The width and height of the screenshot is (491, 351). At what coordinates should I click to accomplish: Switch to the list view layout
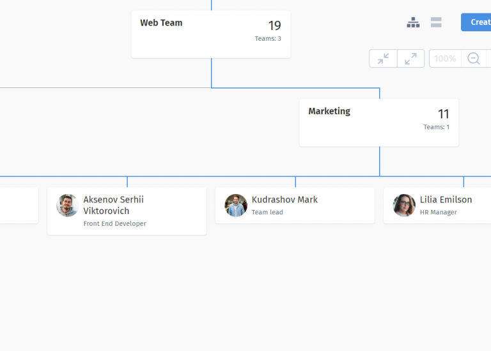point(436,22)
